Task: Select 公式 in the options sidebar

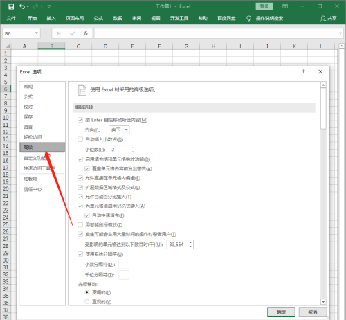Action: click(x=28, y=96)
